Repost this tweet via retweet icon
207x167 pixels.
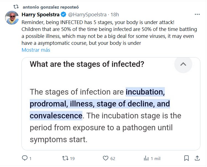pyautogui.click(x=65, y=158)
